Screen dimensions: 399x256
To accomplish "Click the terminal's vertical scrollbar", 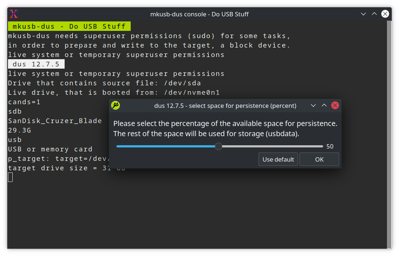I will [x=389, y=134].
